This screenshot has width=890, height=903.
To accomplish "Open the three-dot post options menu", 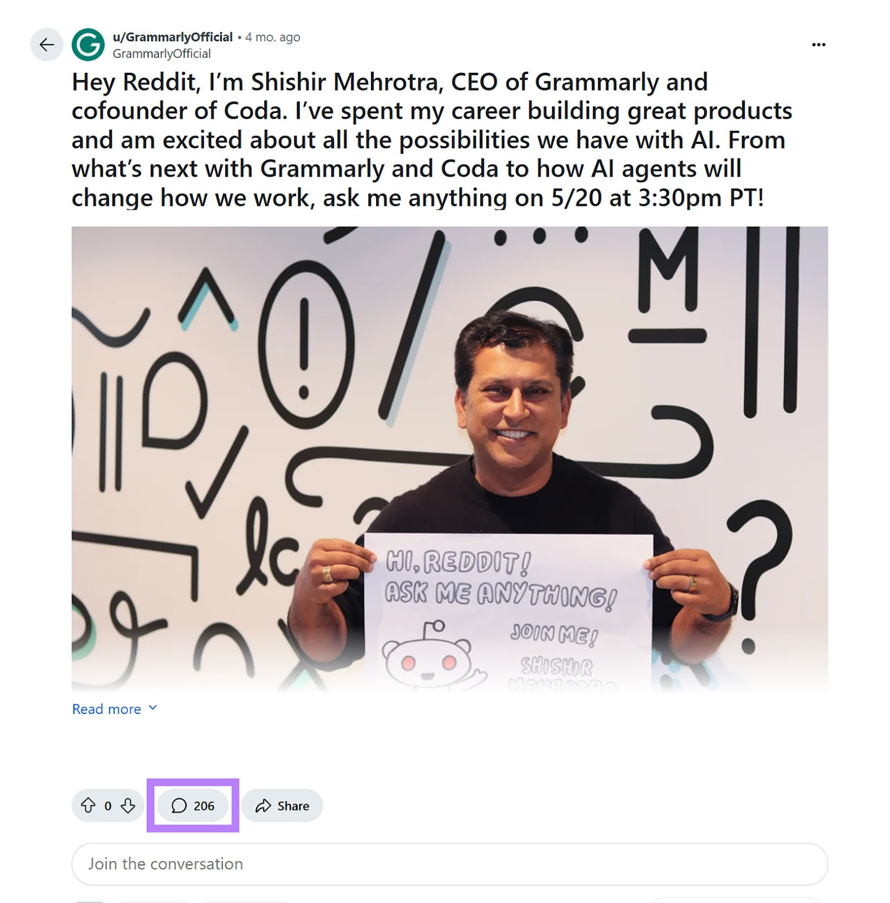I will 818,44.
